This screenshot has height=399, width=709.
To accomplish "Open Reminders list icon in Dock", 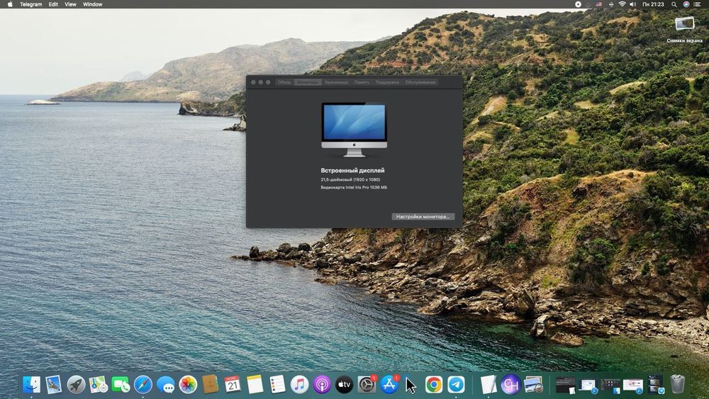I will [x=277, y=385].
